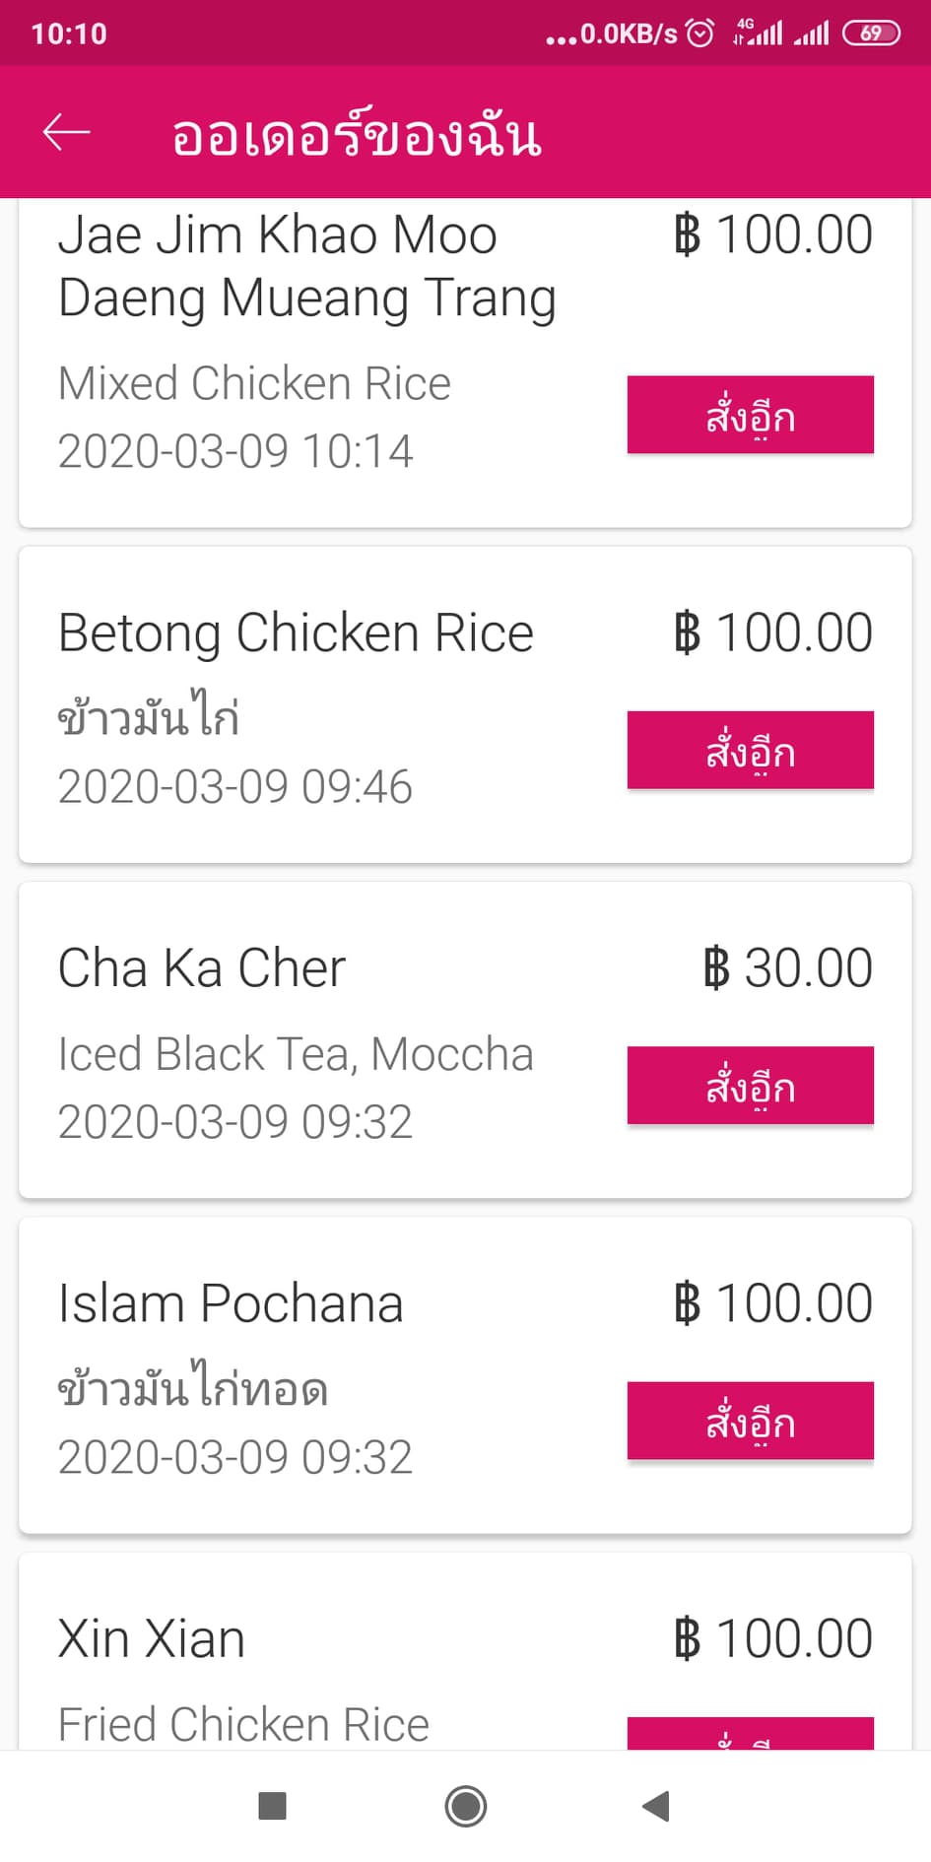This screenshot has height=1862, width=931.
Task: Tap the alarm clock status icon
Action: pyautogui.click(x=699, y=33)
